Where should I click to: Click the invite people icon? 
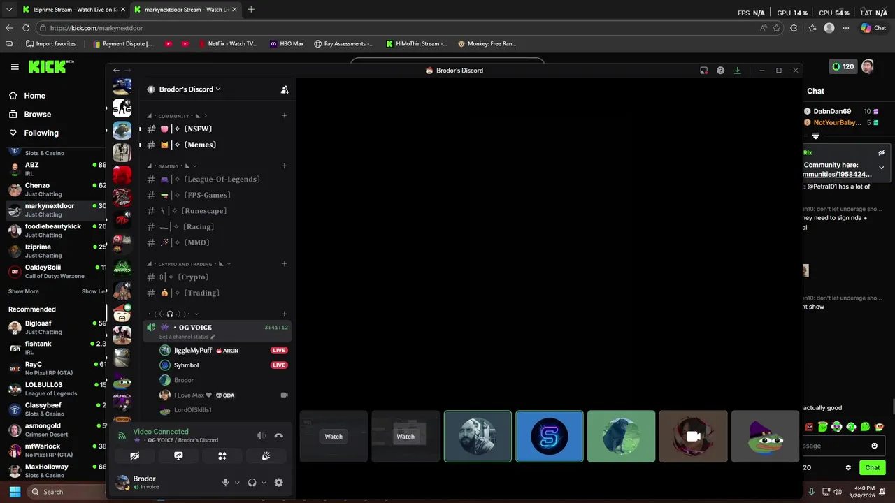pos(285,89)
